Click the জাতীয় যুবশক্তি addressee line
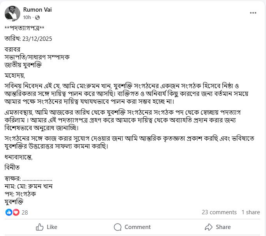 click(x=23, y=65)
